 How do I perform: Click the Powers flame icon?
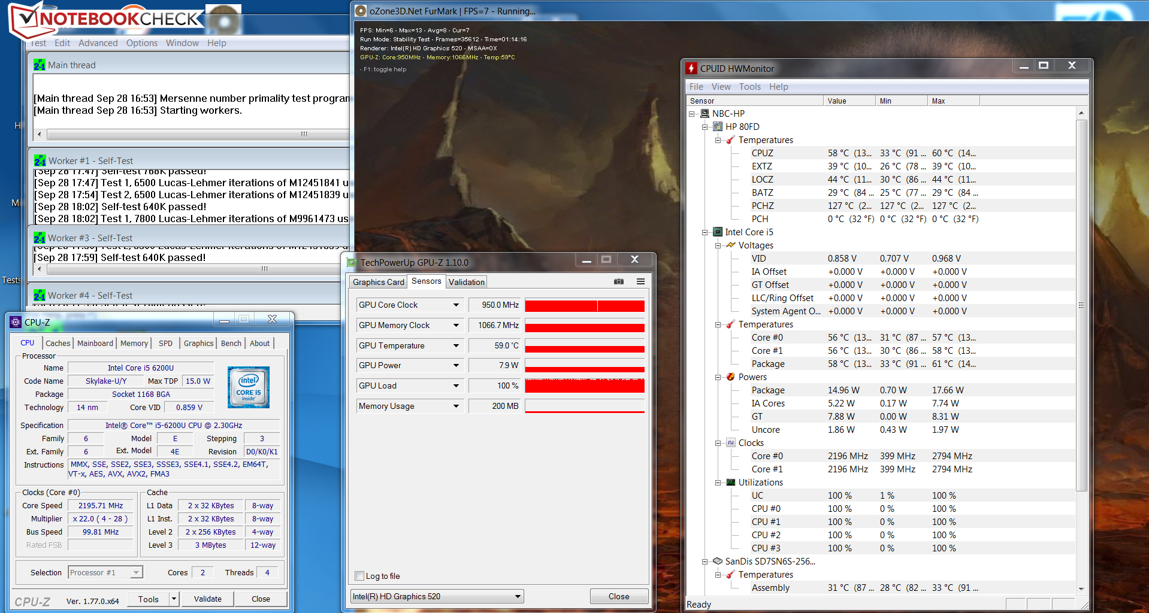tap(731, 377)
